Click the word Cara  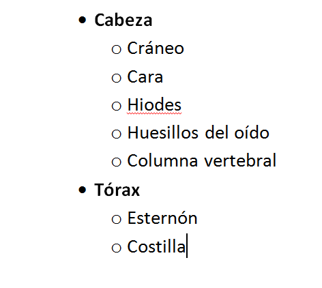(x=145, y=77)
